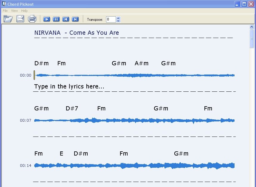Click the waveform in the 00:07 row
The width and height of the screenshot is (256, 187).
pos(134,121)
